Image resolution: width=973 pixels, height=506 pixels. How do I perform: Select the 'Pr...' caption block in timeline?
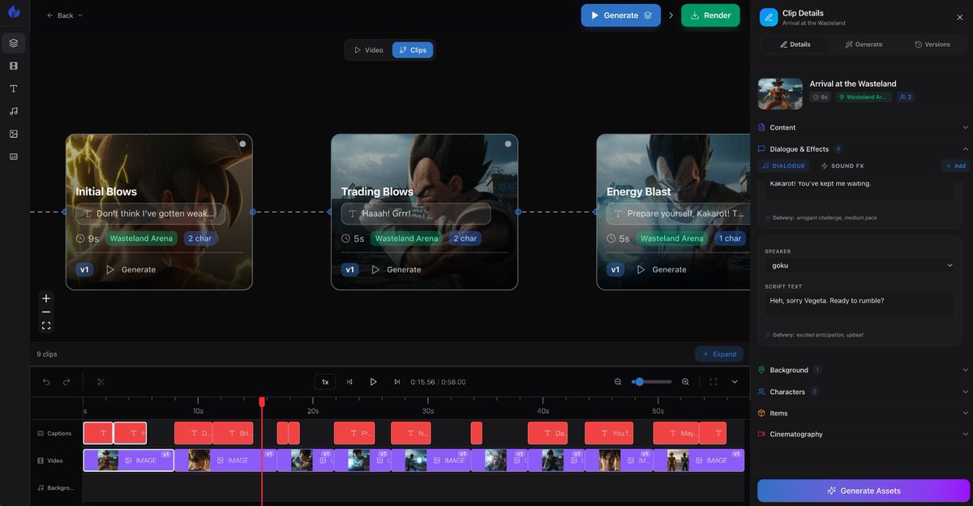[354, 433]
